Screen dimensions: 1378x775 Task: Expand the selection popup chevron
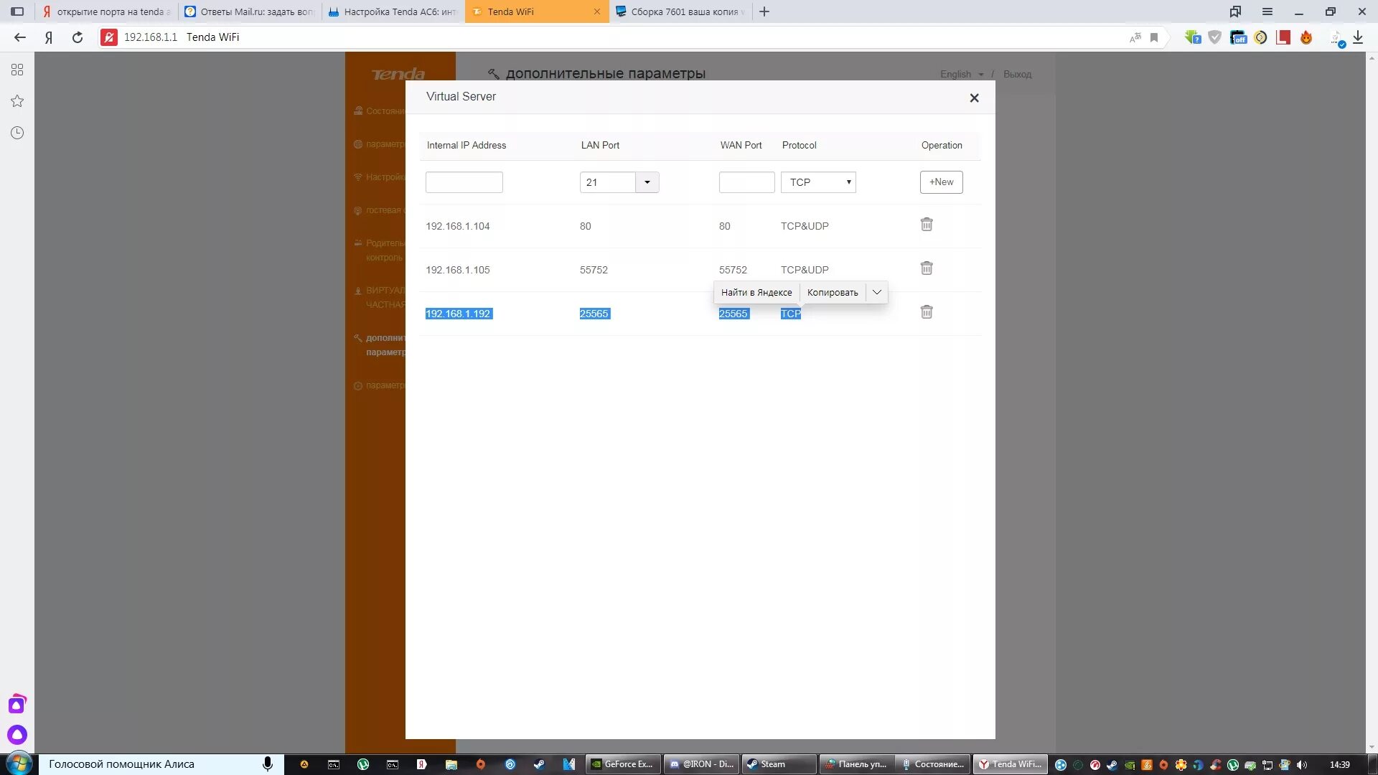[876, 292]
